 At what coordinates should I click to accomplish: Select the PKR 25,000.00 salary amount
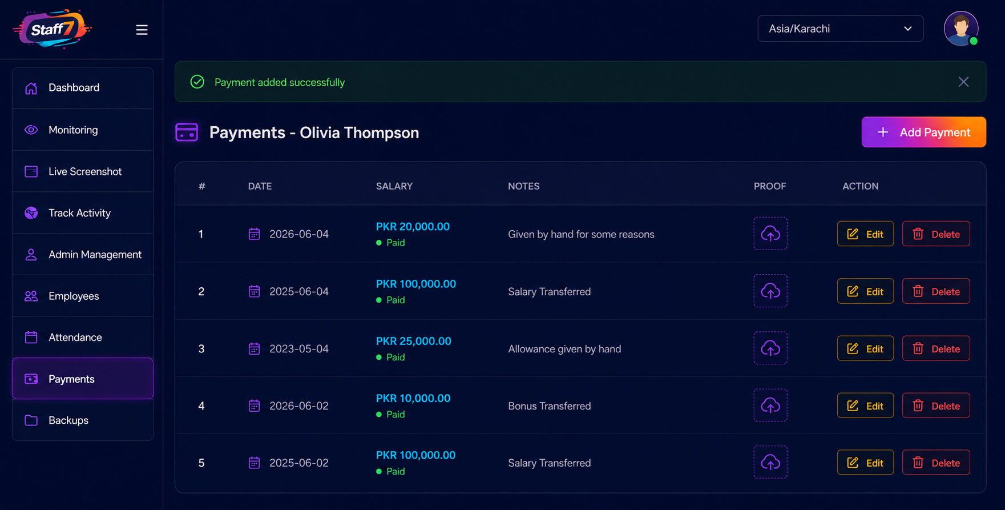pos(414,341)
